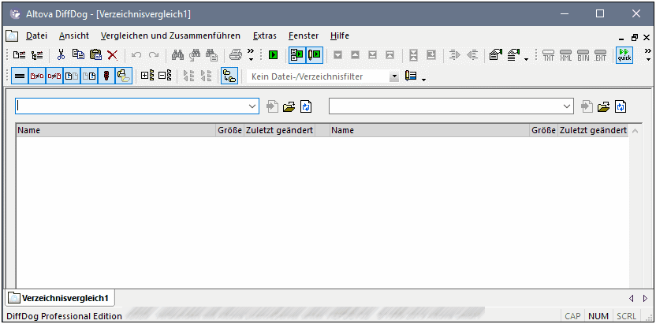Viewport: 656px width, 324px height.
Task: Open the Hilfe menu
Action: click(340, 36)
